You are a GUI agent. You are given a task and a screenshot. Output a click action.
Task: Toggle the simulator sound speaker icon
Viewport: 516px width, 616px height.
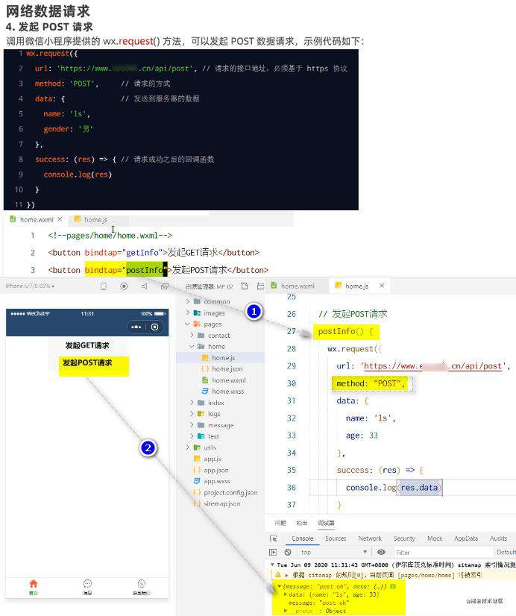pyautogui.click(x=144, y=286)
